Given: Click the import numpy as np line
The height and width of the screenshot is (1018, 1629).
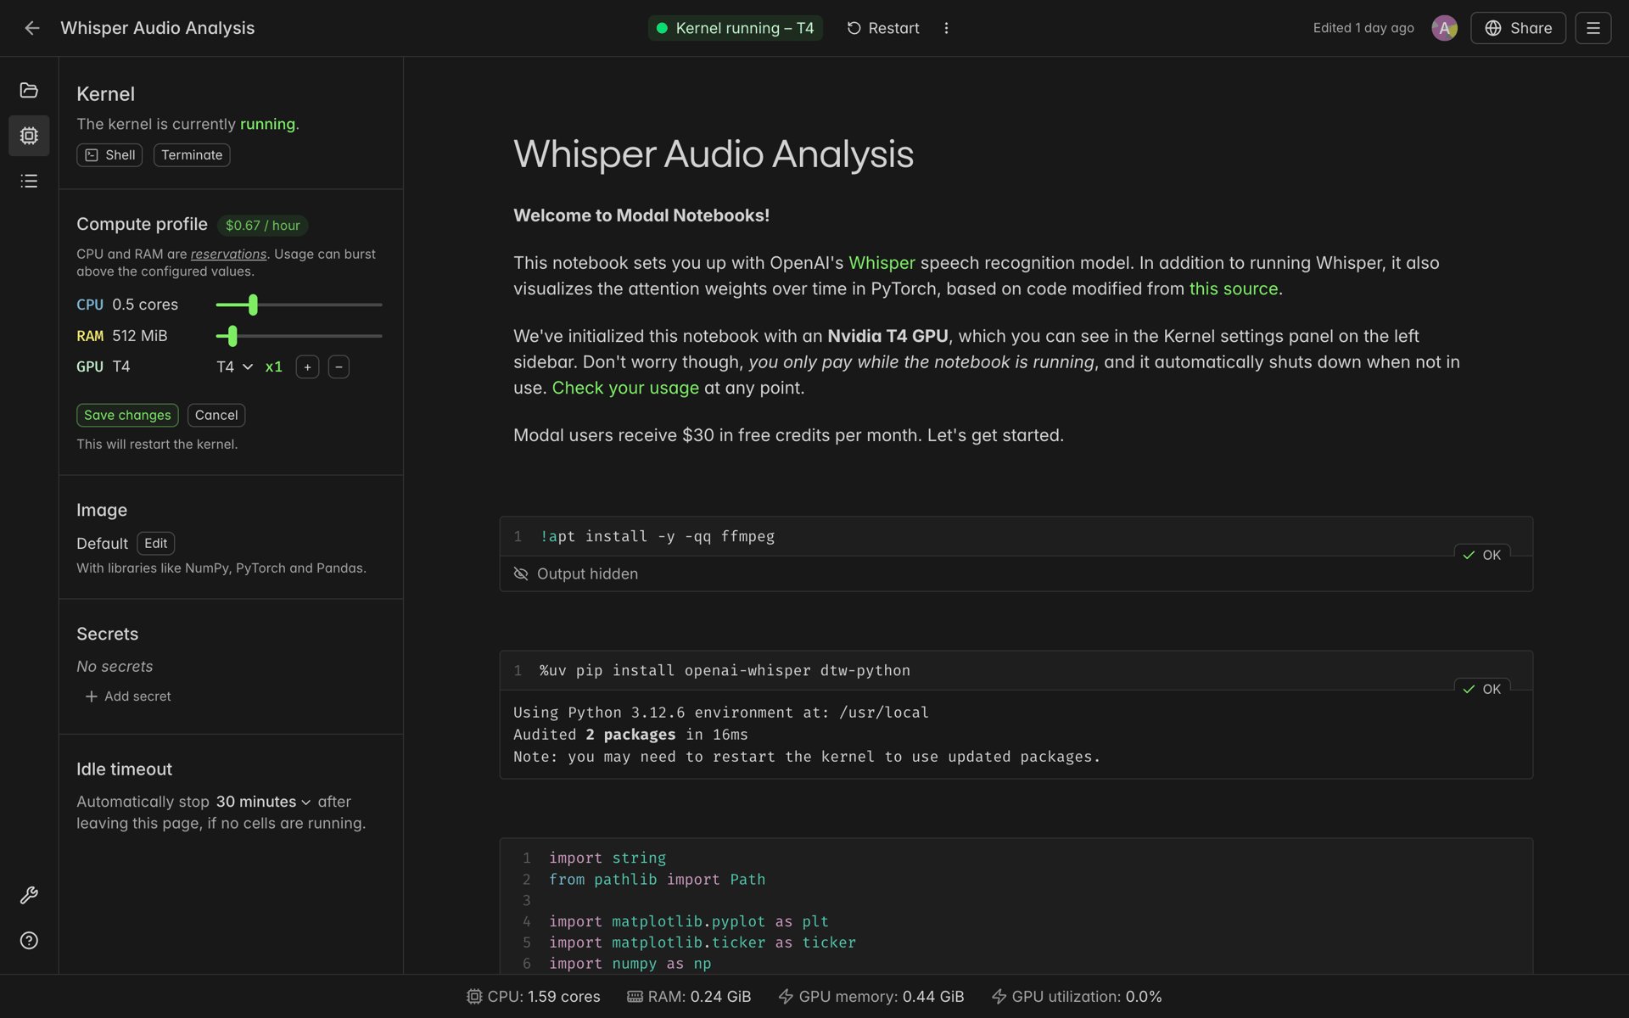Looking at the screenshot, I should pyautogui.click(x=630, y=963).
